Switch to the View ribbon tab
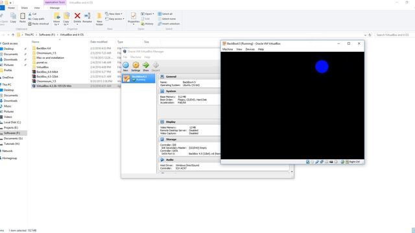 [37, 8]
